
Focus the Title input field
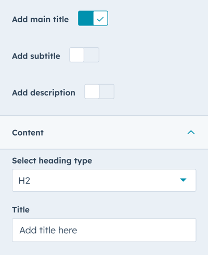click(x=104, y=230)
